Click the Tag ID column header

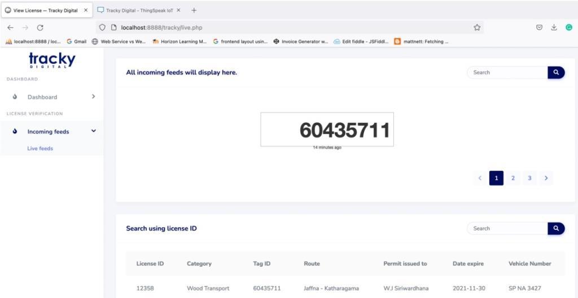pyautogui.click(x=262, y=264)
